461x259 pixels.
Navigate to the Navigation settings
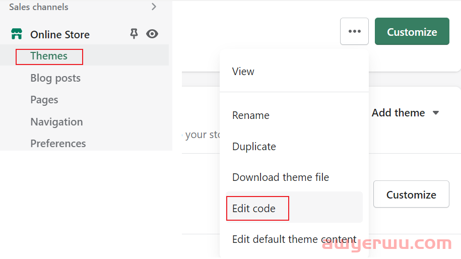coord(56,122)
